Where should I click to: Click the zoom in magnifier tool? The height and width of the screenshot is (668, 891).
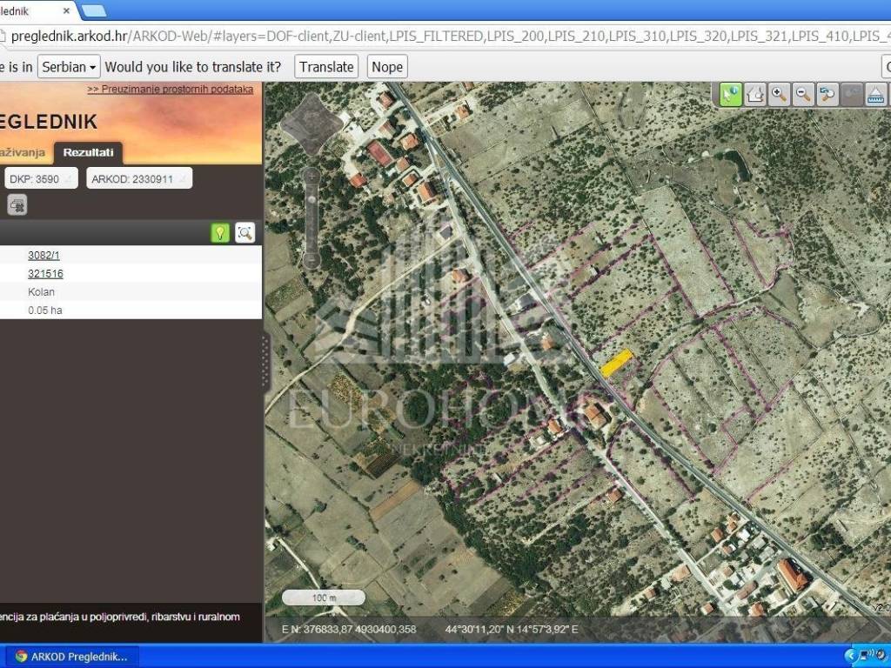tap(780, 94)
